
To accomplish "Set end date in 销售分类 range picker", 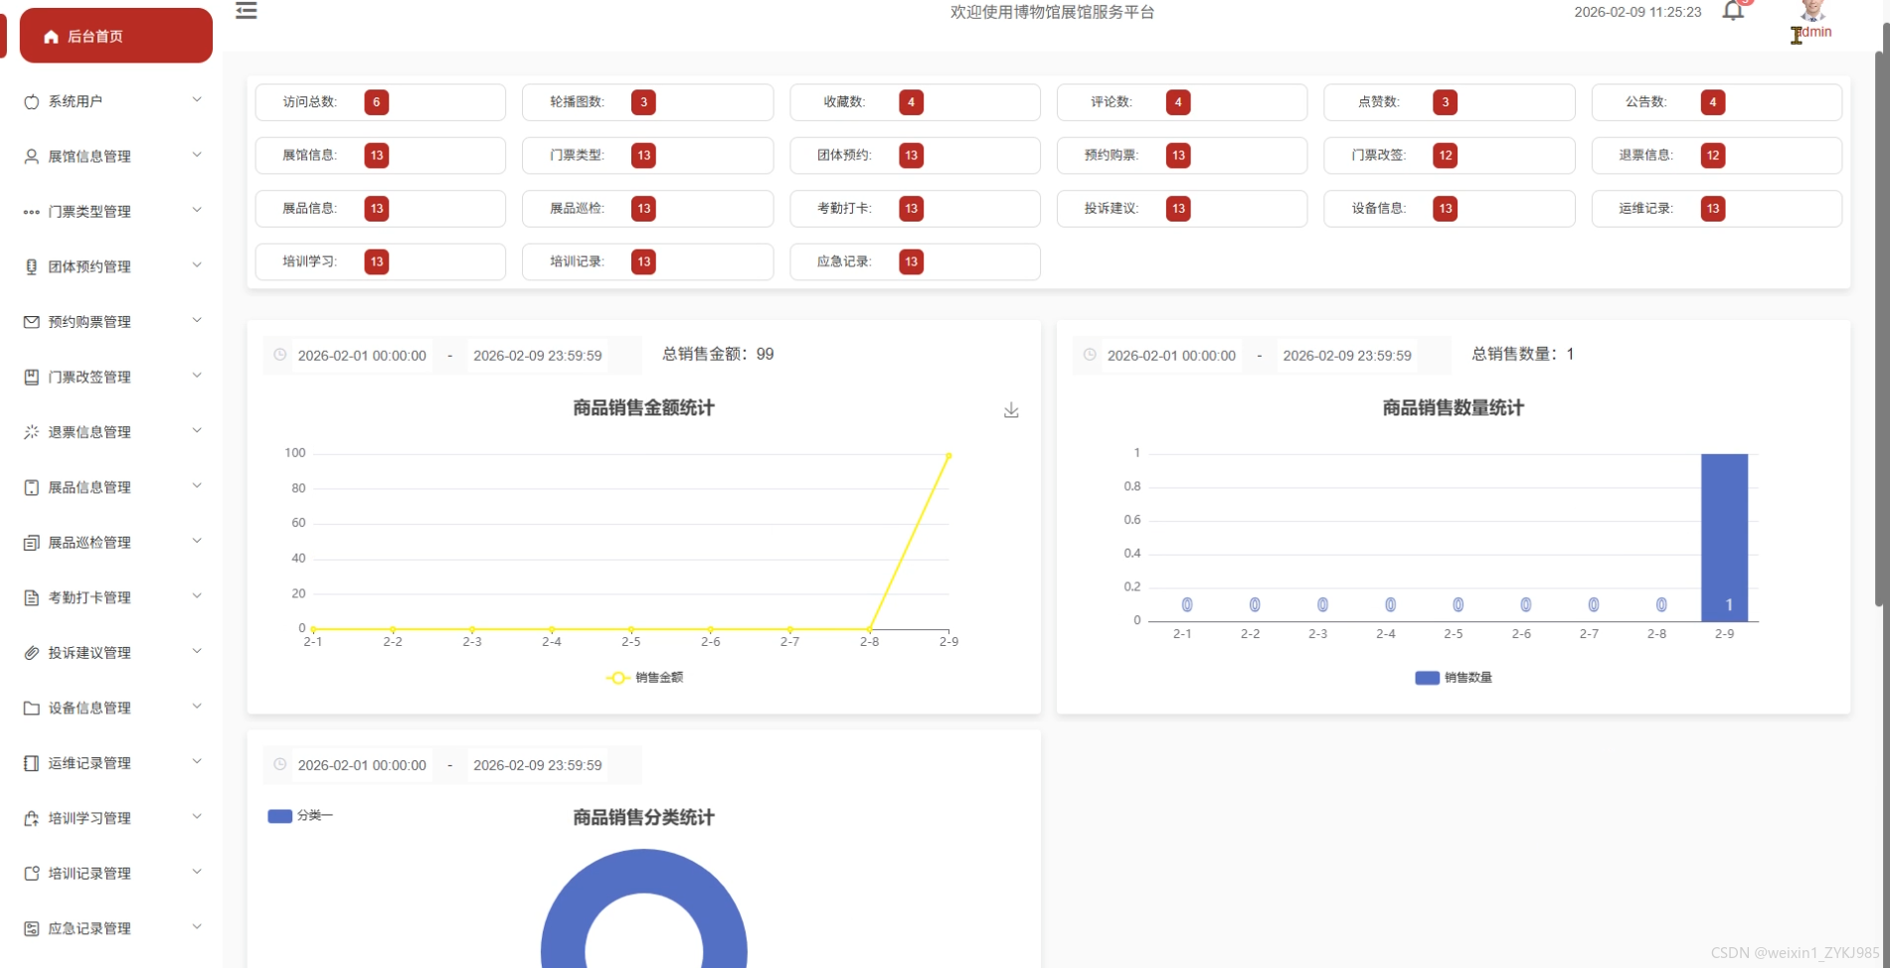I will [538, 765].
